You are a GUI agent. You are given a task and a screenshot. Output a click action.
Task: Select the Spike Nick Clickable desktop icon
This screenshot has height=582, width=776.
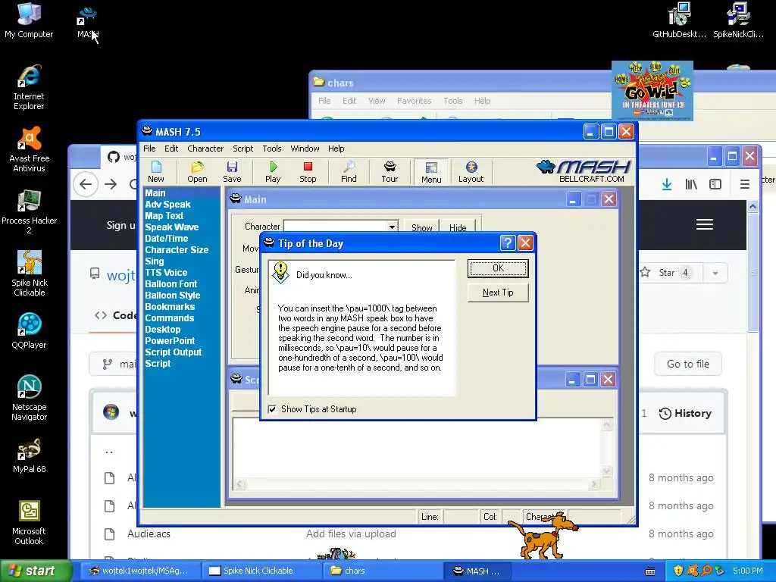(x=29, y=274)
